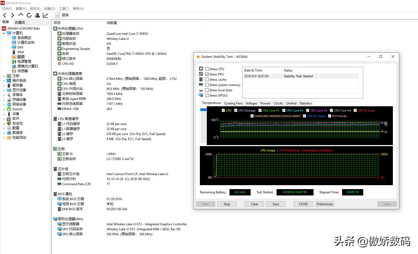The height and width of the screenshot is (254, 418).
Task: Expand the 操作系统 tree node
Action: pos(4,81)
